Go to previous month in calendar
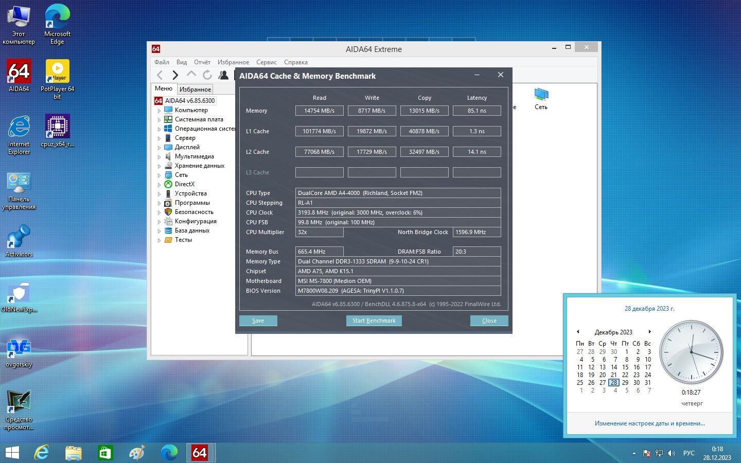Viewport: 741px width, 463px height. coord(578,332)
